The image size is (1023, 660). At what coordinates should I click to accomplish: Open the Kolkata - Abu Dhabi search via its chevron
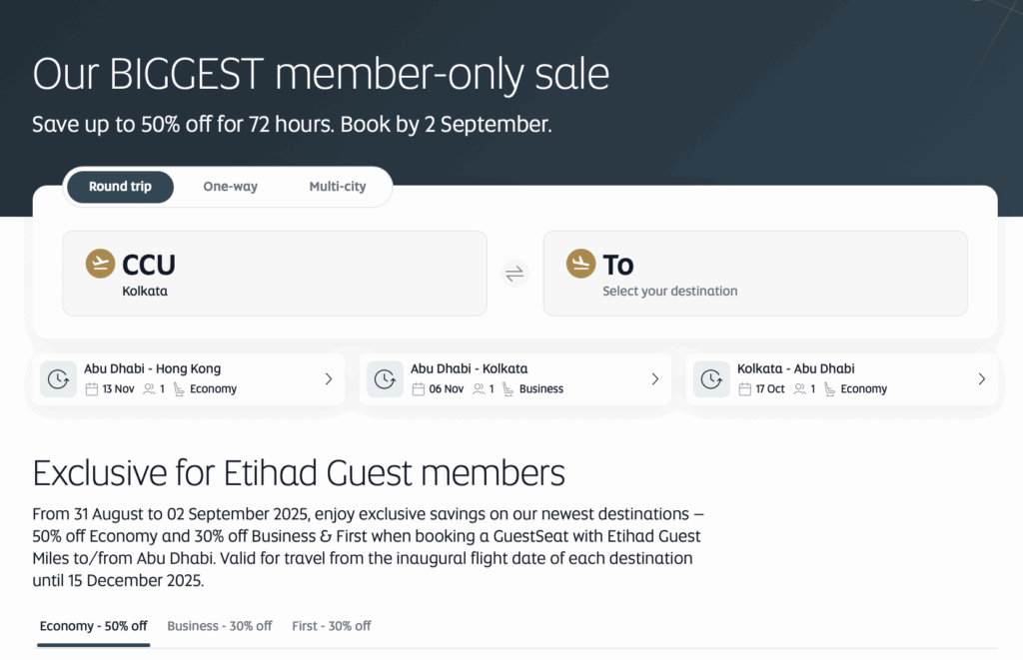click(x=980, y=378)
